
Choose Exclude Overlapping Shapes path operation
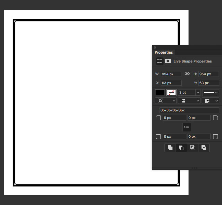(x=204, y=148)
